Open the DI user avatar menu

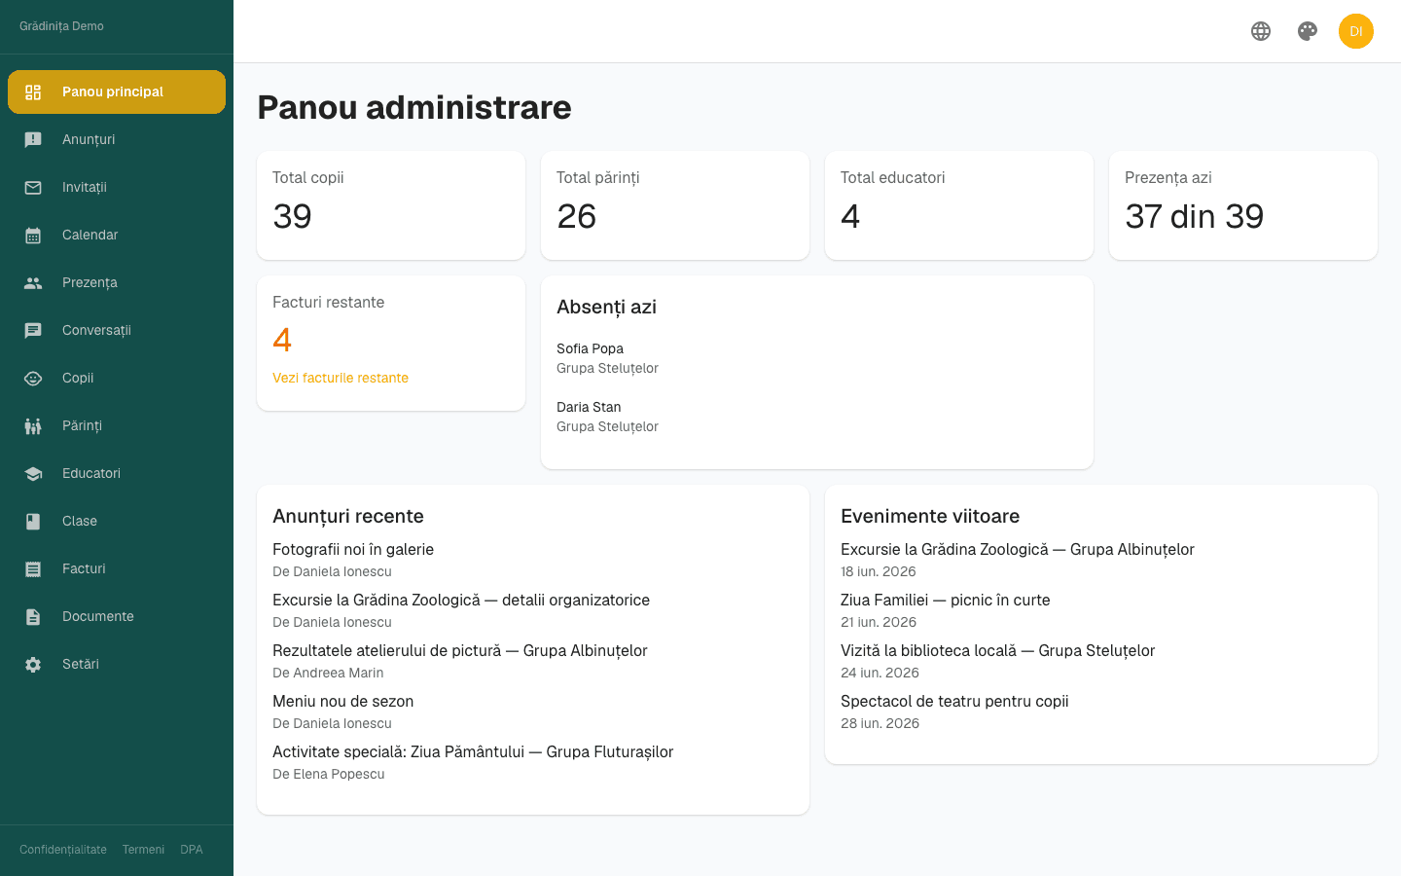(1356, 31)
